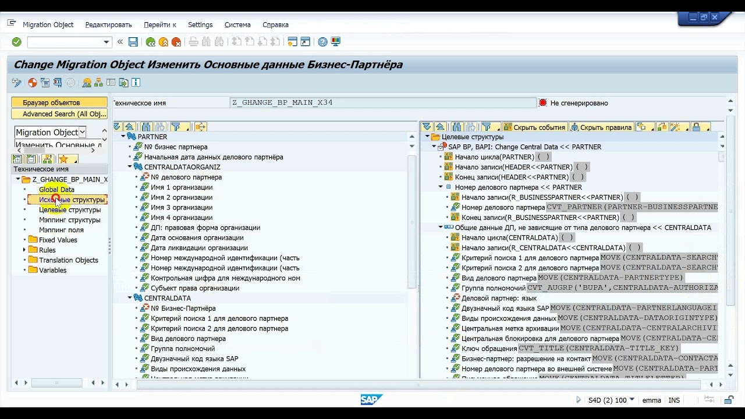The height and width of the screenshot is (419, 745).
Task: Click the green Enter checkmark icon
Action: 16,42
